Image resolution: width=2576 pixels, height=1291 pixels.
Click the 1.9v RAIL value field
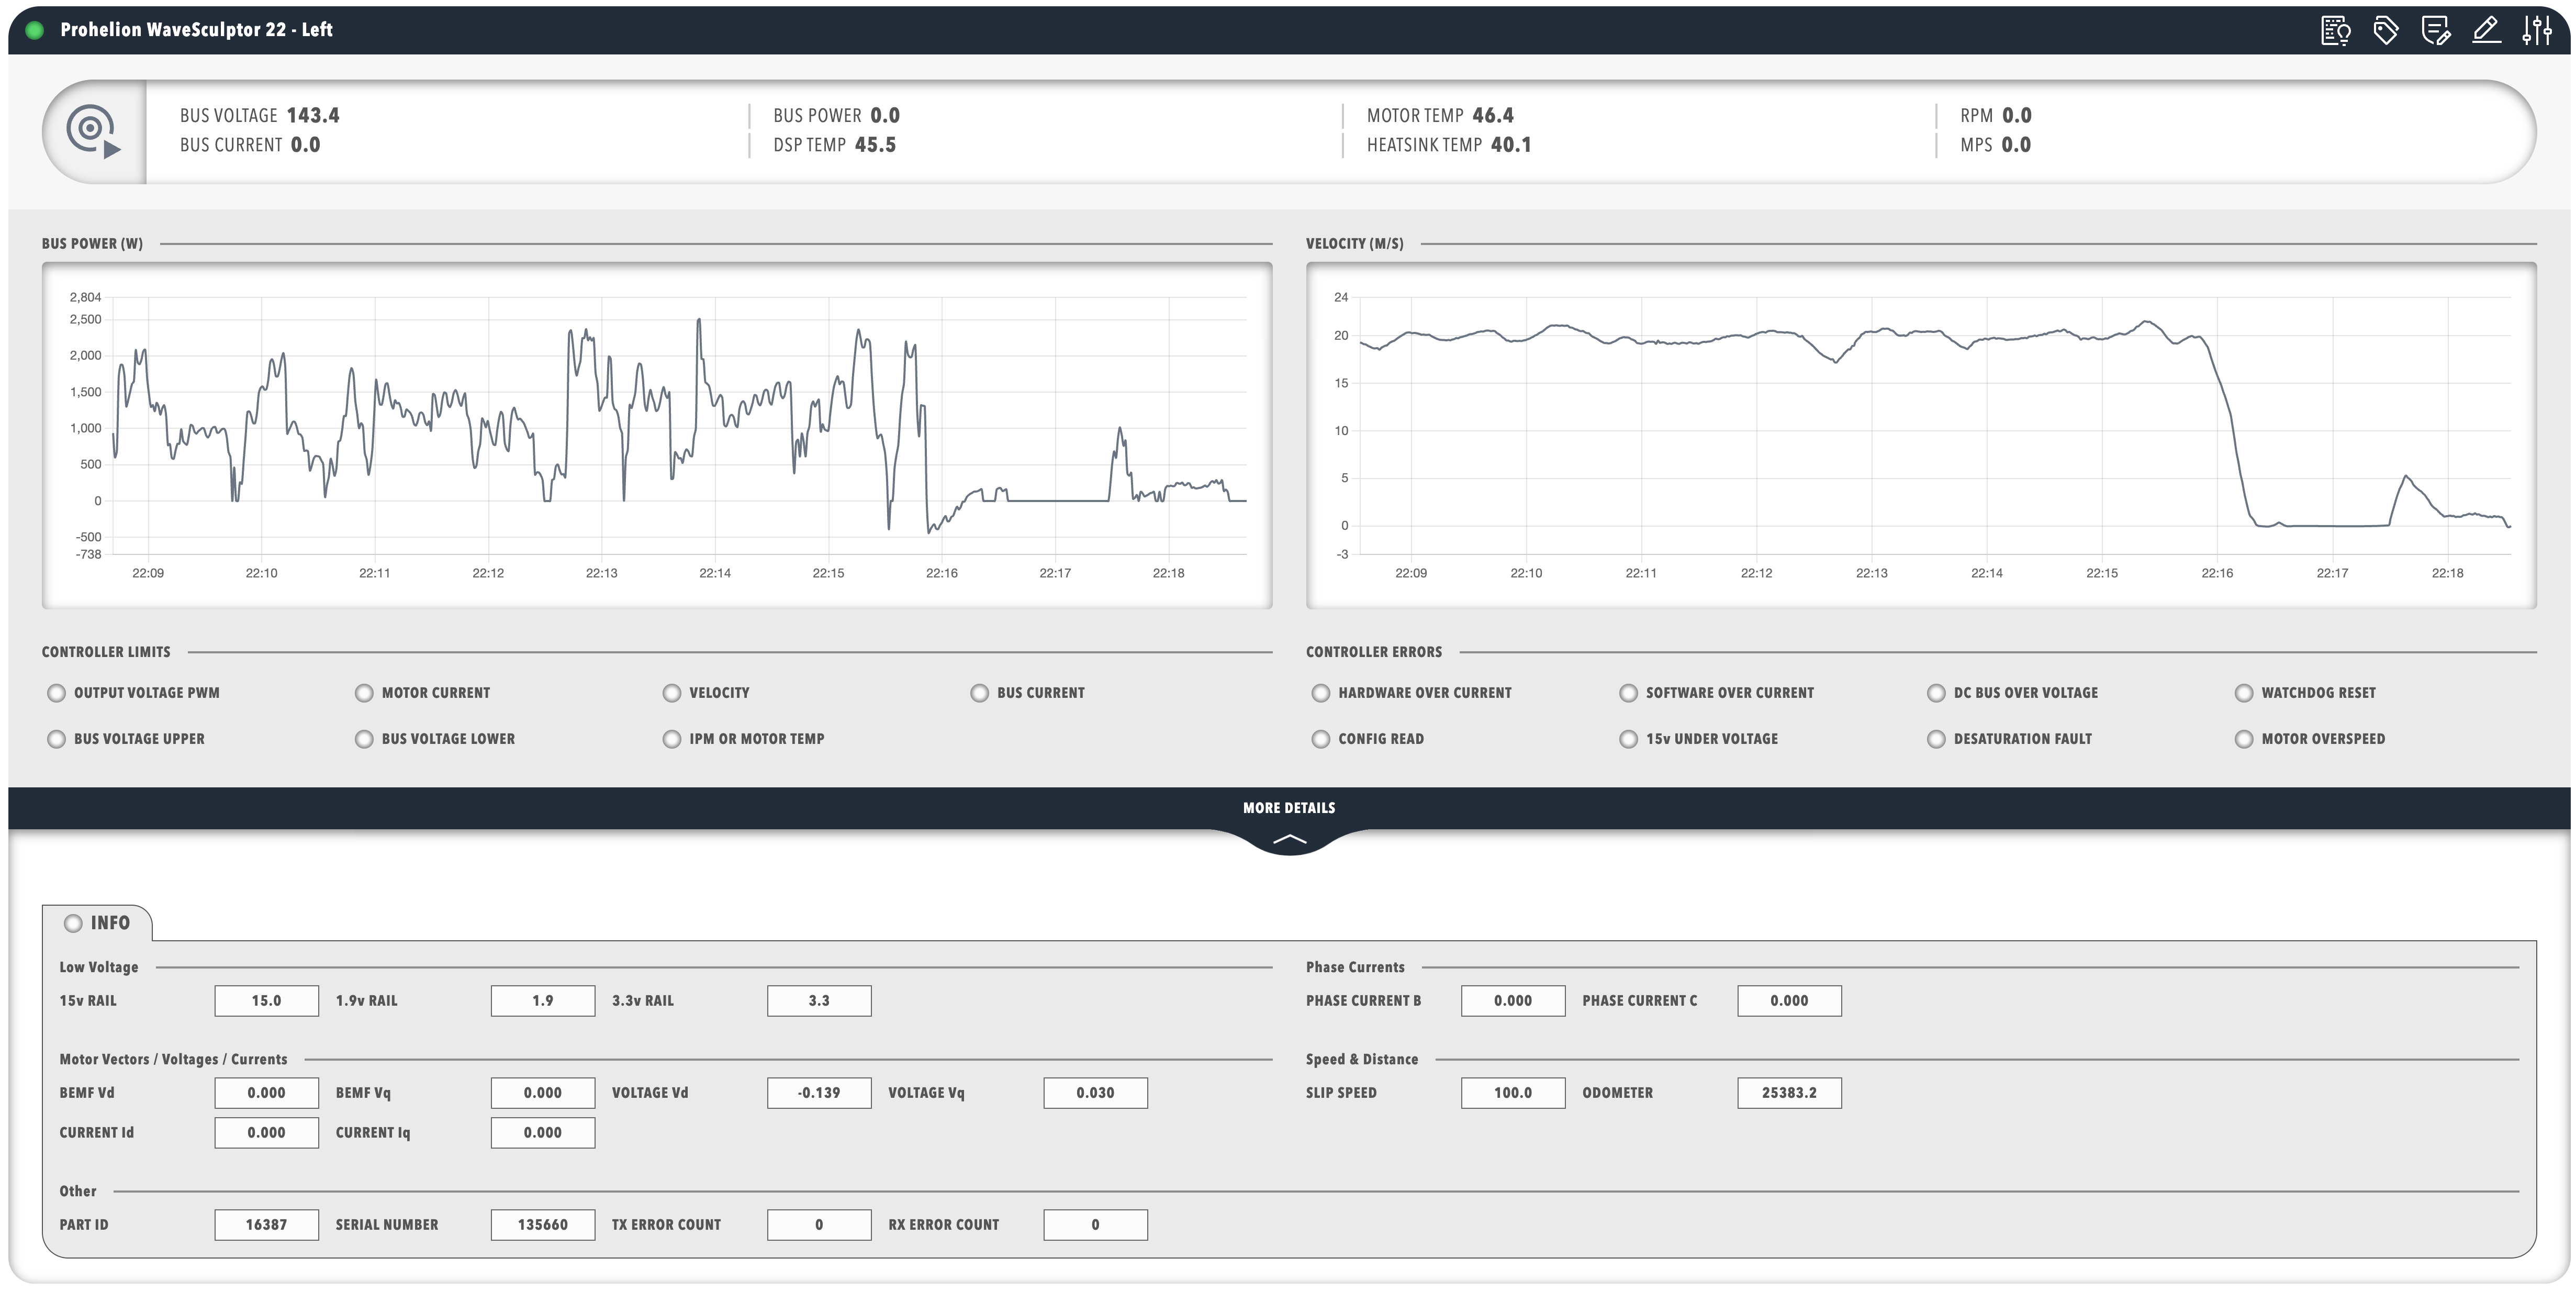click(x=543, y=1001)
